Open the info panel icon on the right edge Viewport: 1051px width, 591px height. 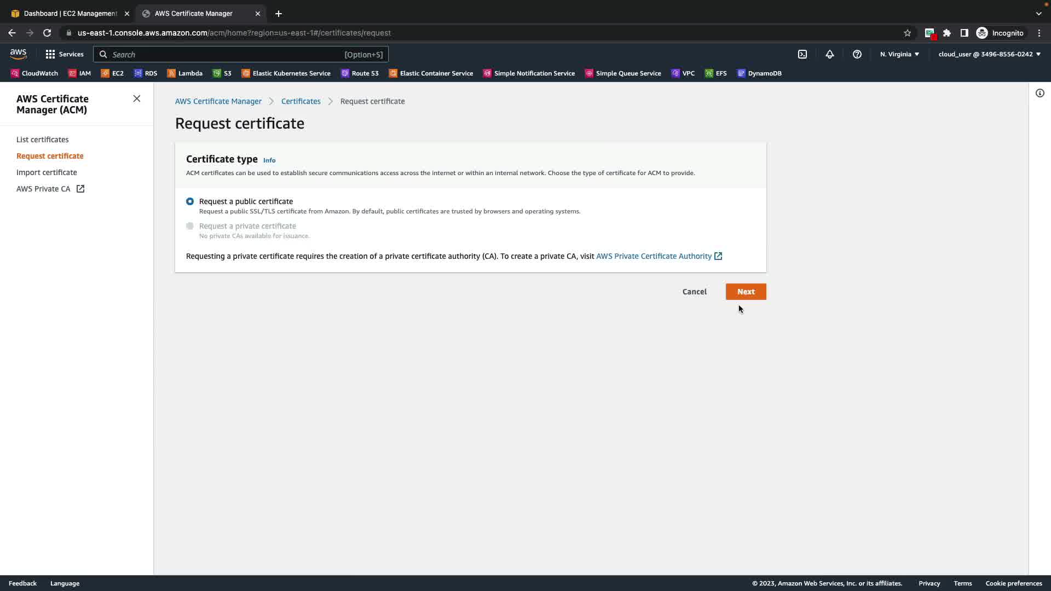(x=1040, y=93)
